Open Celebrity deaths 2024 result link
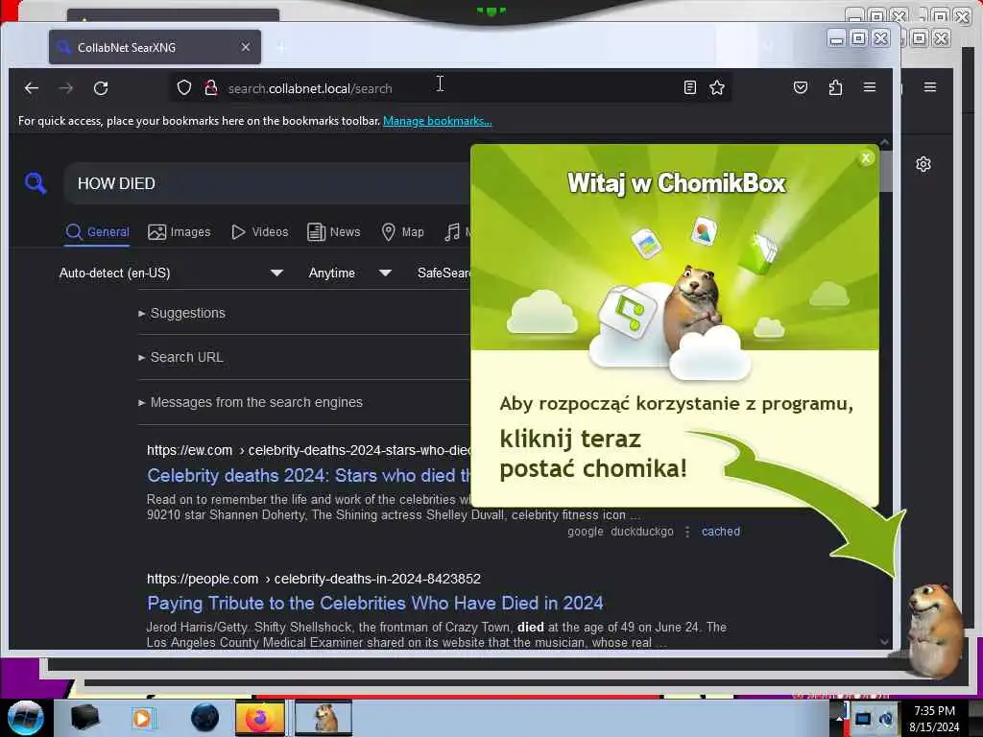Image resolution: width=983 pixels, height=737 pixels. 308,476
